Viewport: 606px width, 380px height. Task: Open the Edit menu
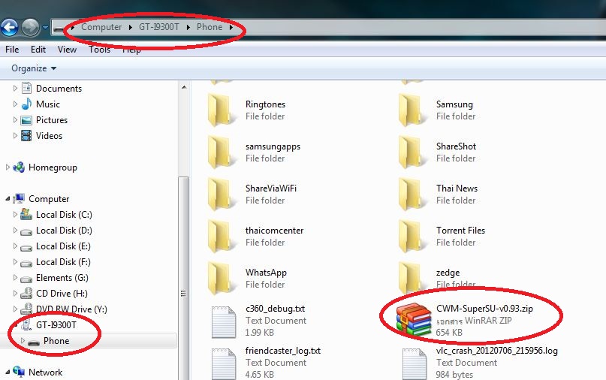(x=38, y=50)
